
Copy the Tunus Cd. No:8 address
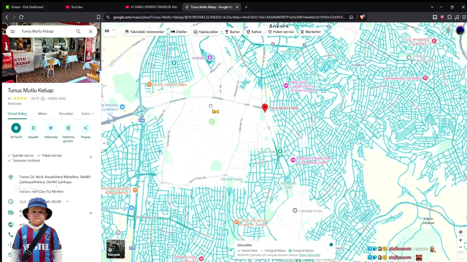[55, 179]
